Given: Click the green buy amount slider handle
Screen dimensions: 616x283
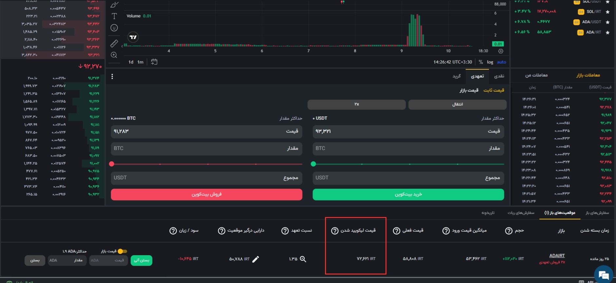Looking at the screenshot, I should (x=313, y=164).
